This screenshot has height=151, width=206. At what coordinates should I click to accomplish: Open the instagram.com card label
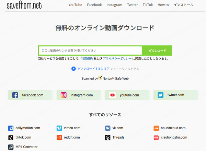pyautogui.click(x=82, y=95)
